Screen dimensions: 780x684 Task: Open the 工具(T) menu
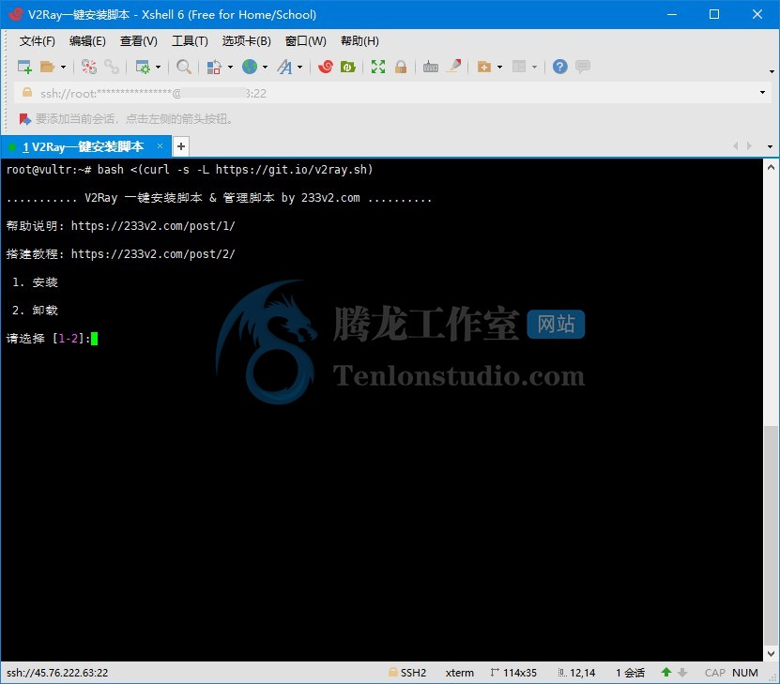[190, 40]
